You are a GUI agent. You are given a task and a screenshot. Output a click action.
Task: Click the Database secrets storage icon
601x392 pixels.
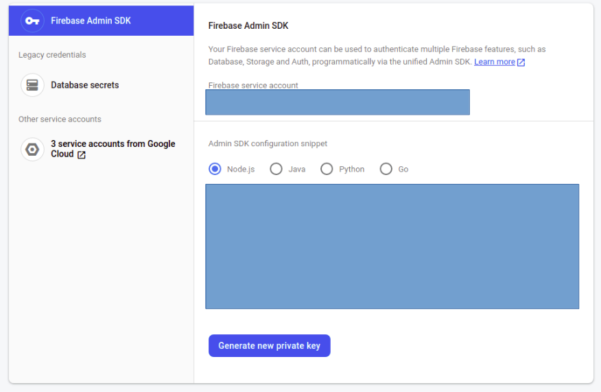coord(32,84)
